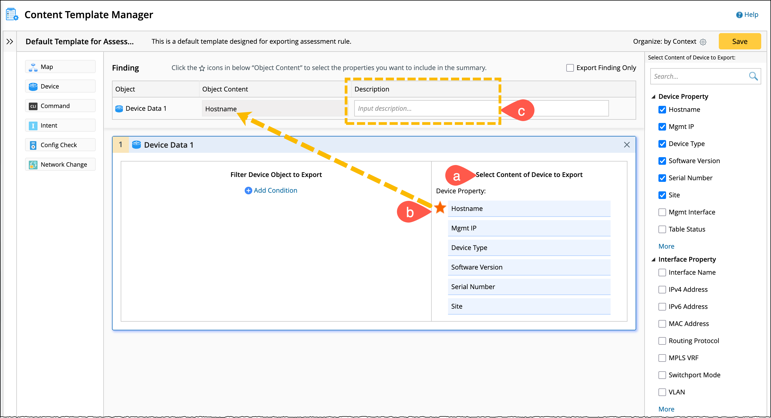Uncheck the Serial Number checkbox
Screen dimensions: 771x418
click(x=662, y=178)
